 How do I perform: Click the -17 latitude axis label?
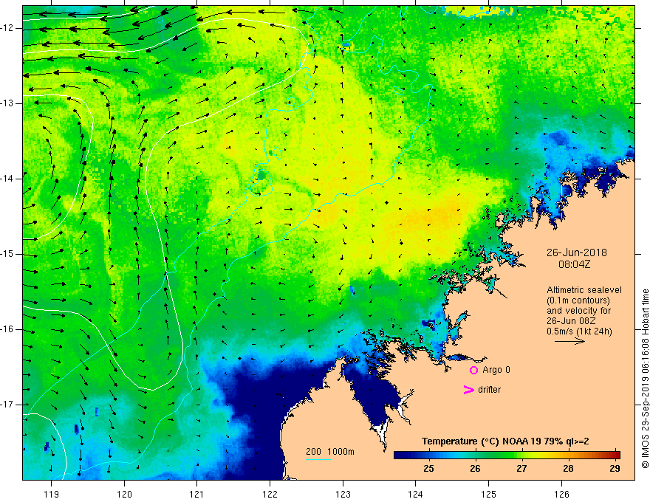pyautogui.click(x=8, y=405)
